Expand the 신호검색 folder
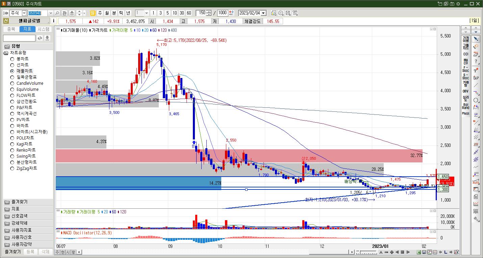Screen dimensions: 483x258 tap(28, 216)
